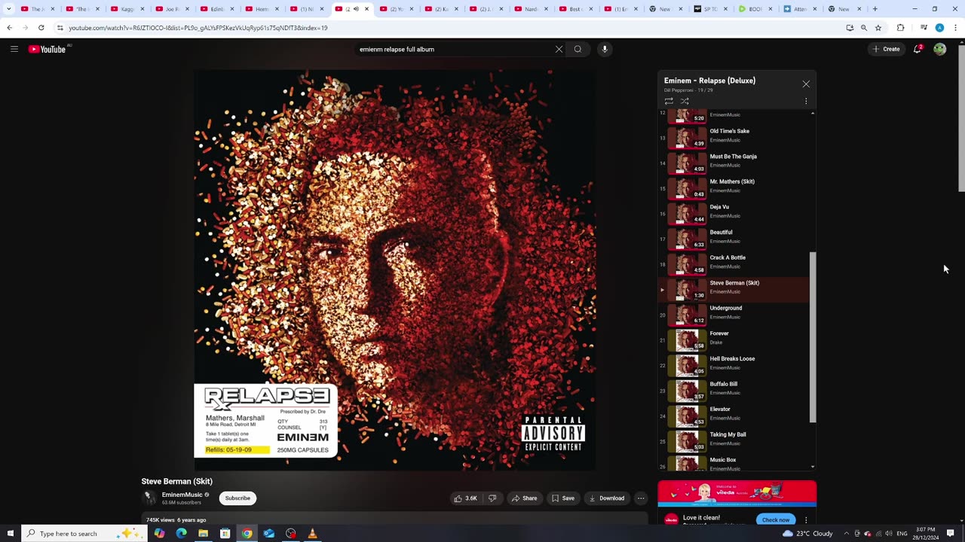965x542 pixels.
Task: Go back in browser history
Action: [x=9, y=28]
